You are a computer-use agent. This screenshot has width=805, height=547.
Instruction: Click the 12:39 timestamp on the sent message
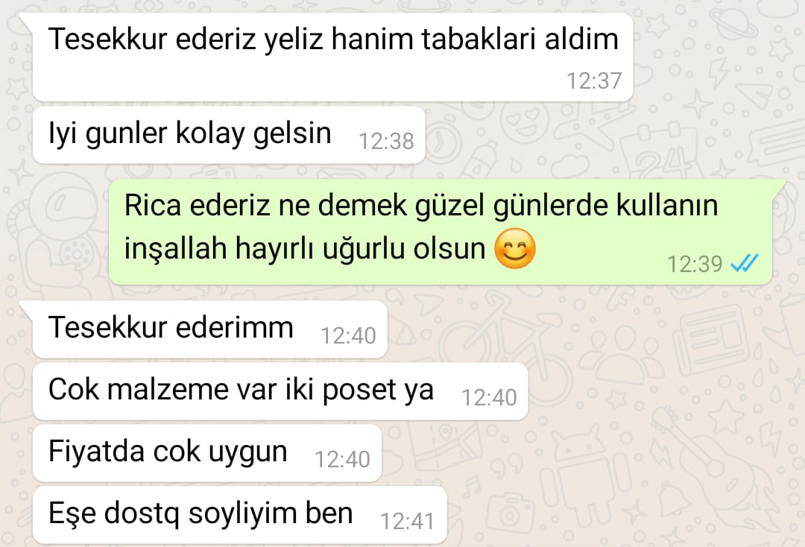tap(695, 265)
